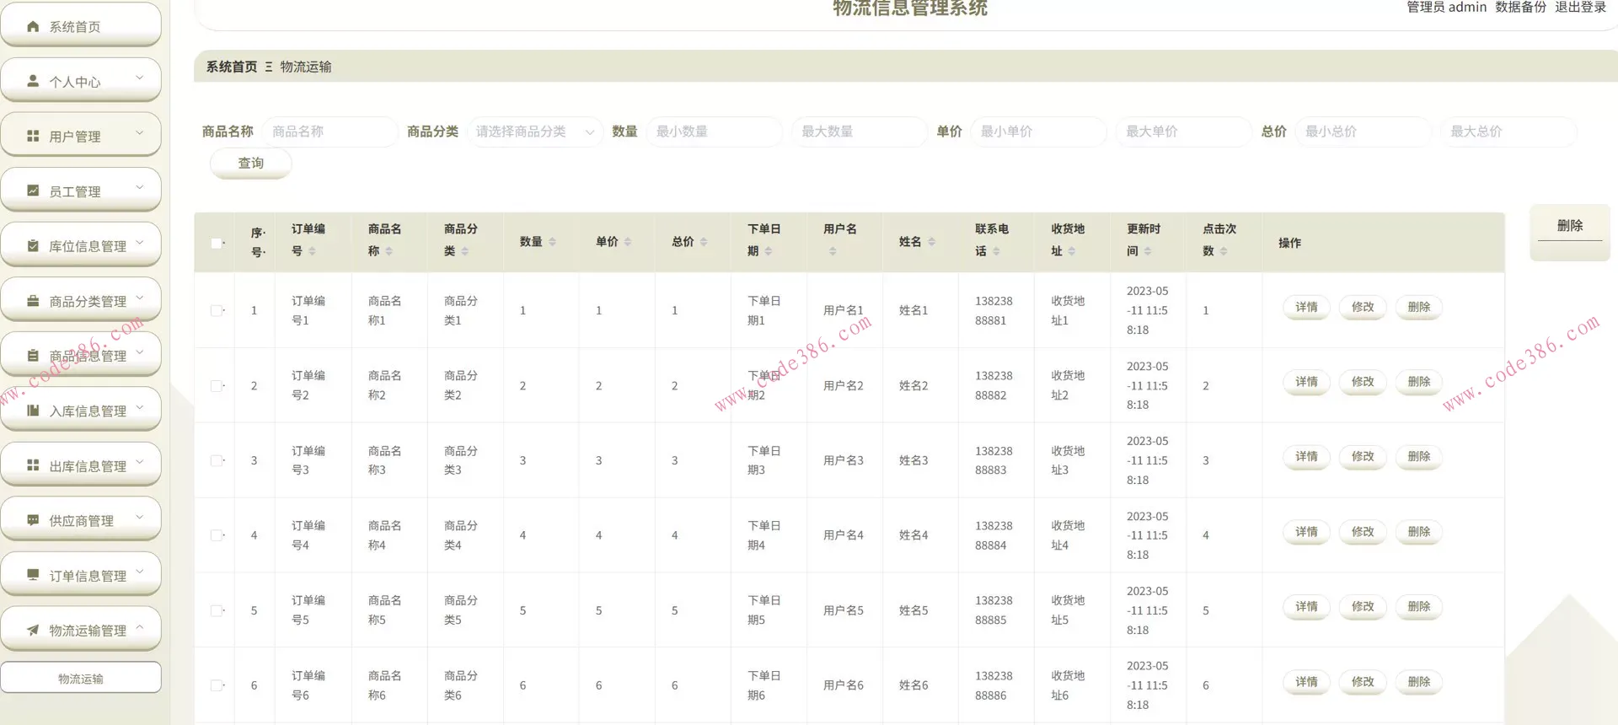Expand the 订单信息管理 menu chevron
The height and width of the screenshot is (725, 1618).
(140, 572)
